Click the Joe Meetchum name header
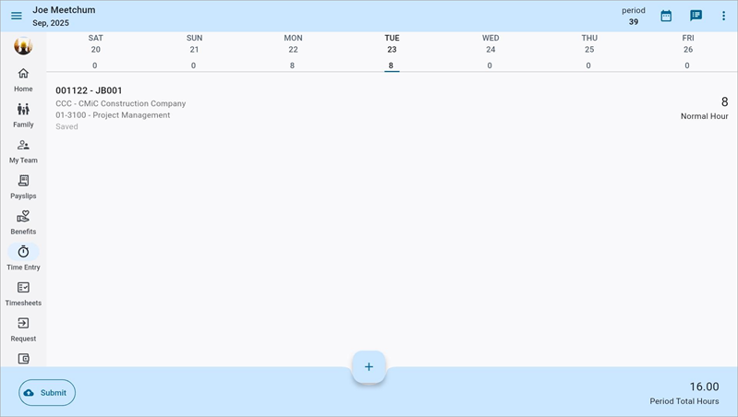 64,10
